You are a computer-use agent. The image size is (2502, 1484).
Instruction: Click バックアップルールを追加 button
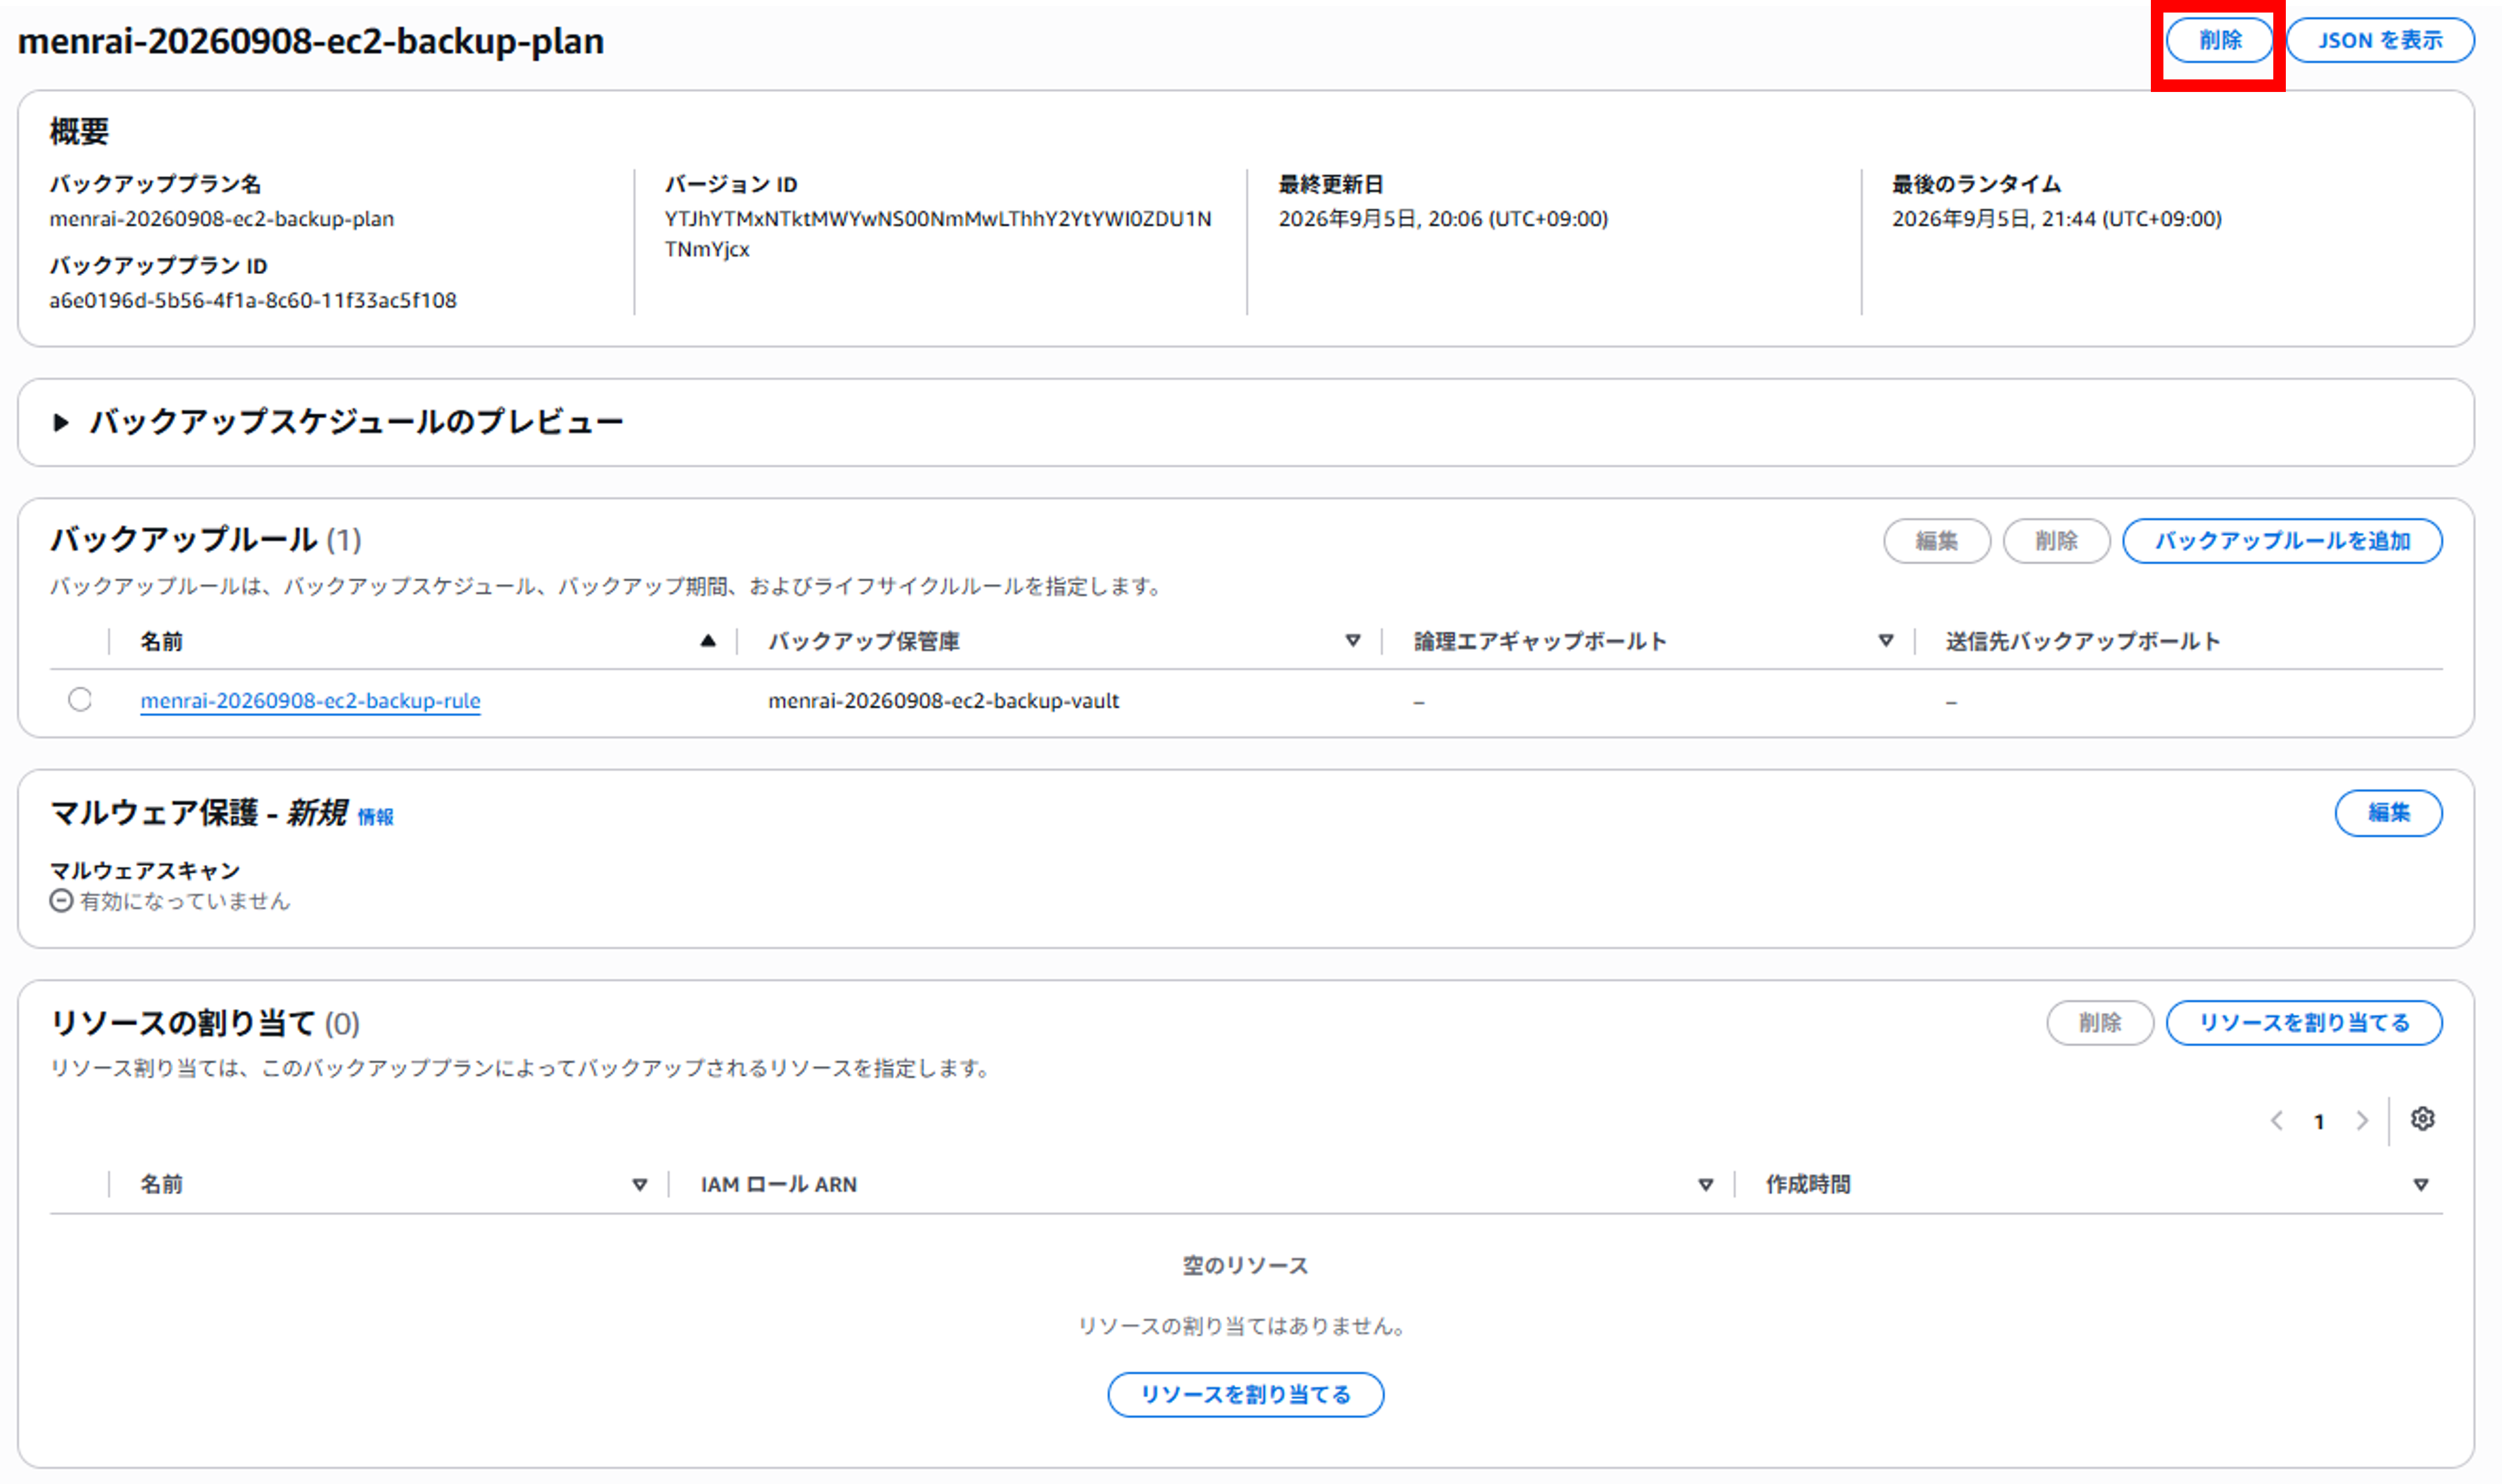point(2281,541)
